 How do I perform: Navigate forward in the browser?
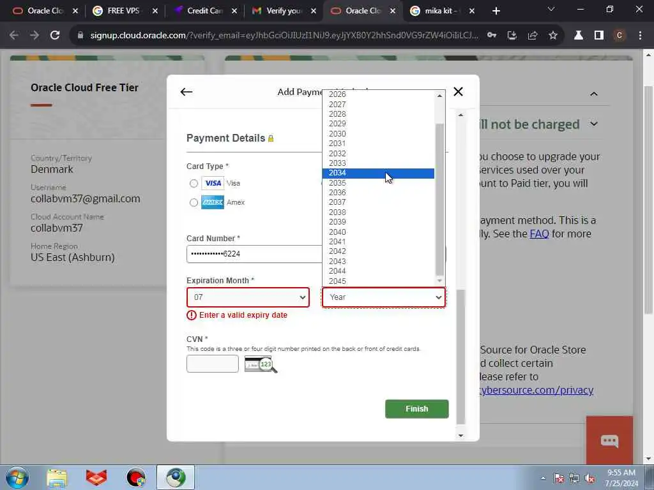[34, 36]
